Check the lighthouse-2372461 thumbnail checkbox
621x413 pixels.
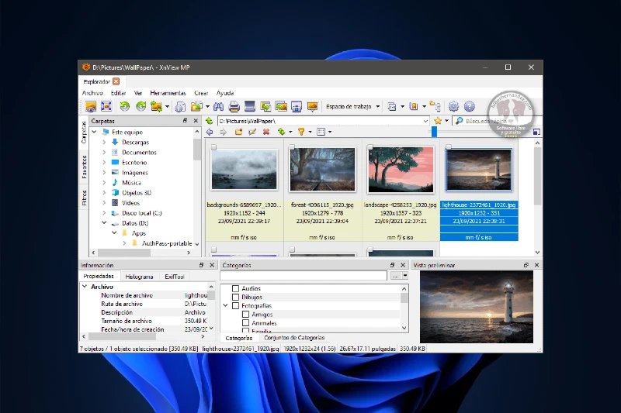[449, 147]
